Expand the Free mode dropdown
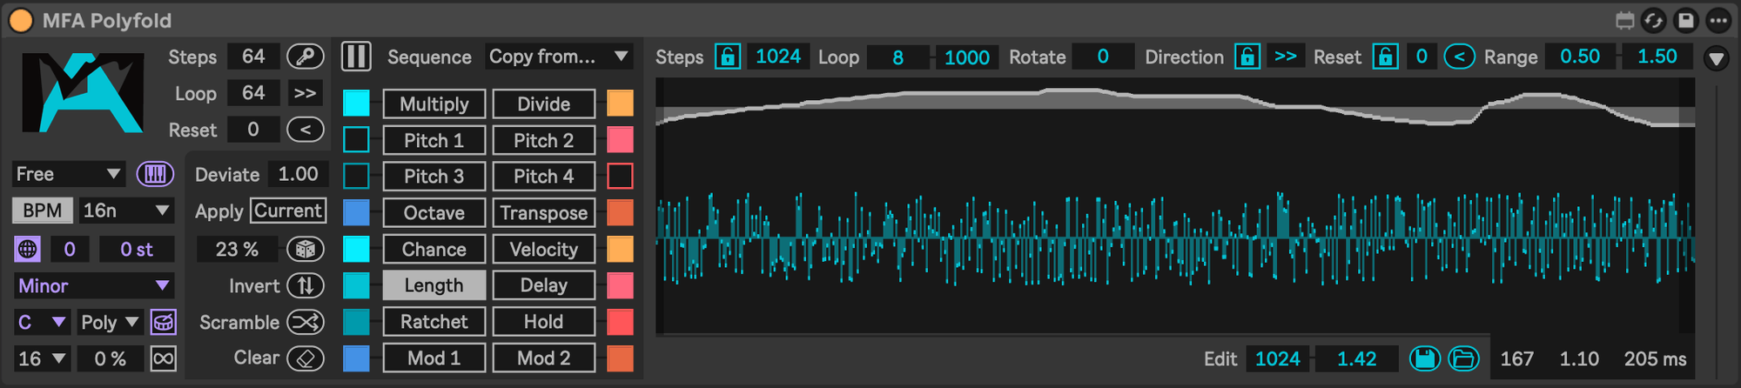Viewport: 1741px width, 388px height. pos(69,174)
